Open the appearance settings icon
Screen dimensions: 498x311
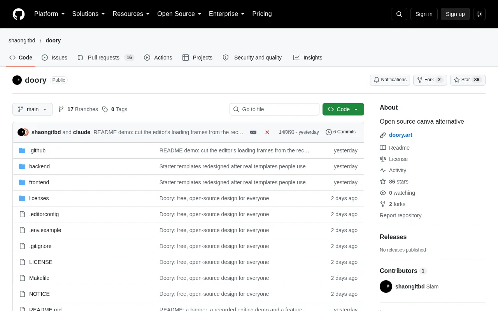pos(479,14)
